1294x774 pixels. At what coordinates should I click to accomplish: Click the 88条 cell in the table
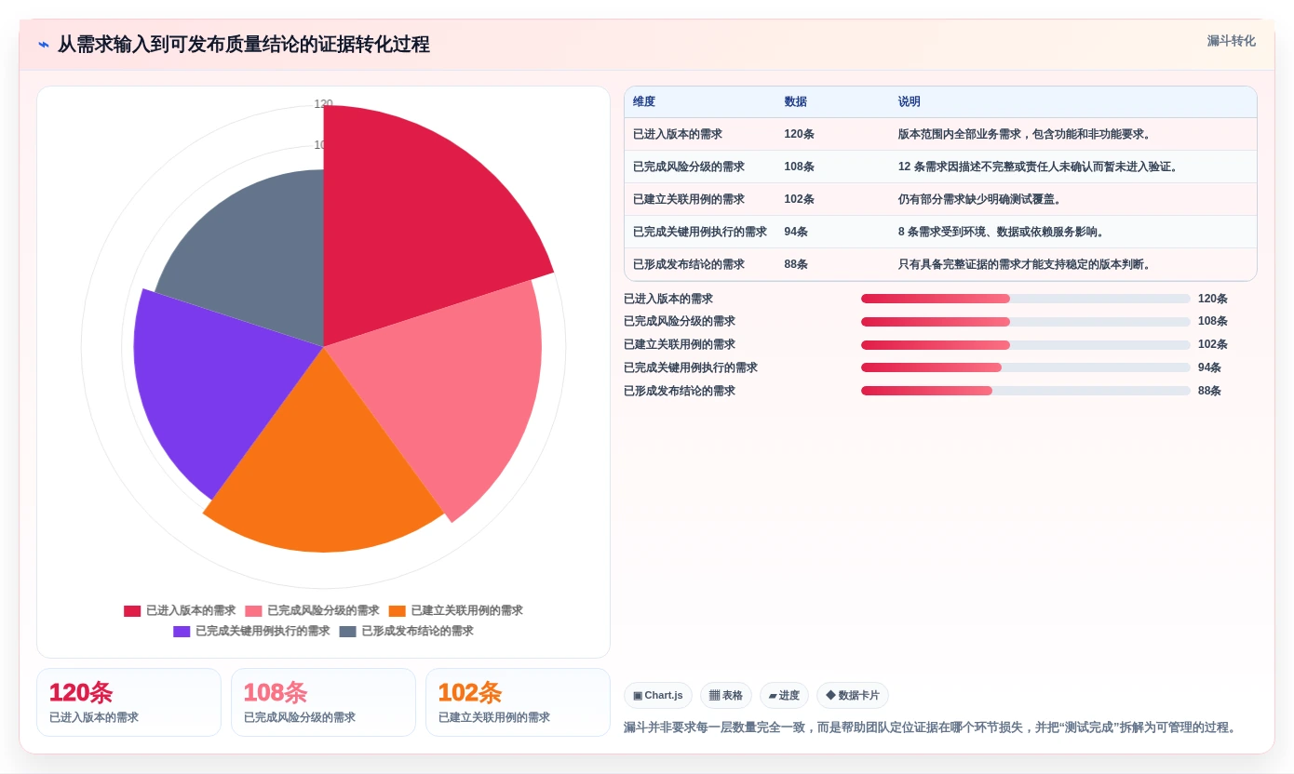tap(796, 264)
